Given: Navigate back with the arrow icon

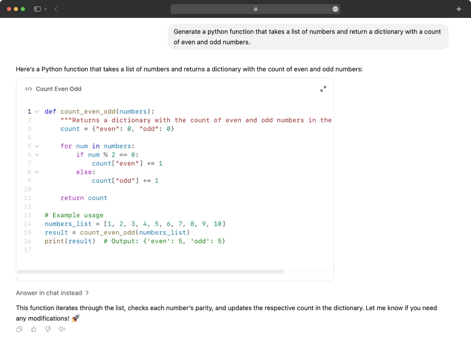Looking at the screenshot, I should pos(56,9).
